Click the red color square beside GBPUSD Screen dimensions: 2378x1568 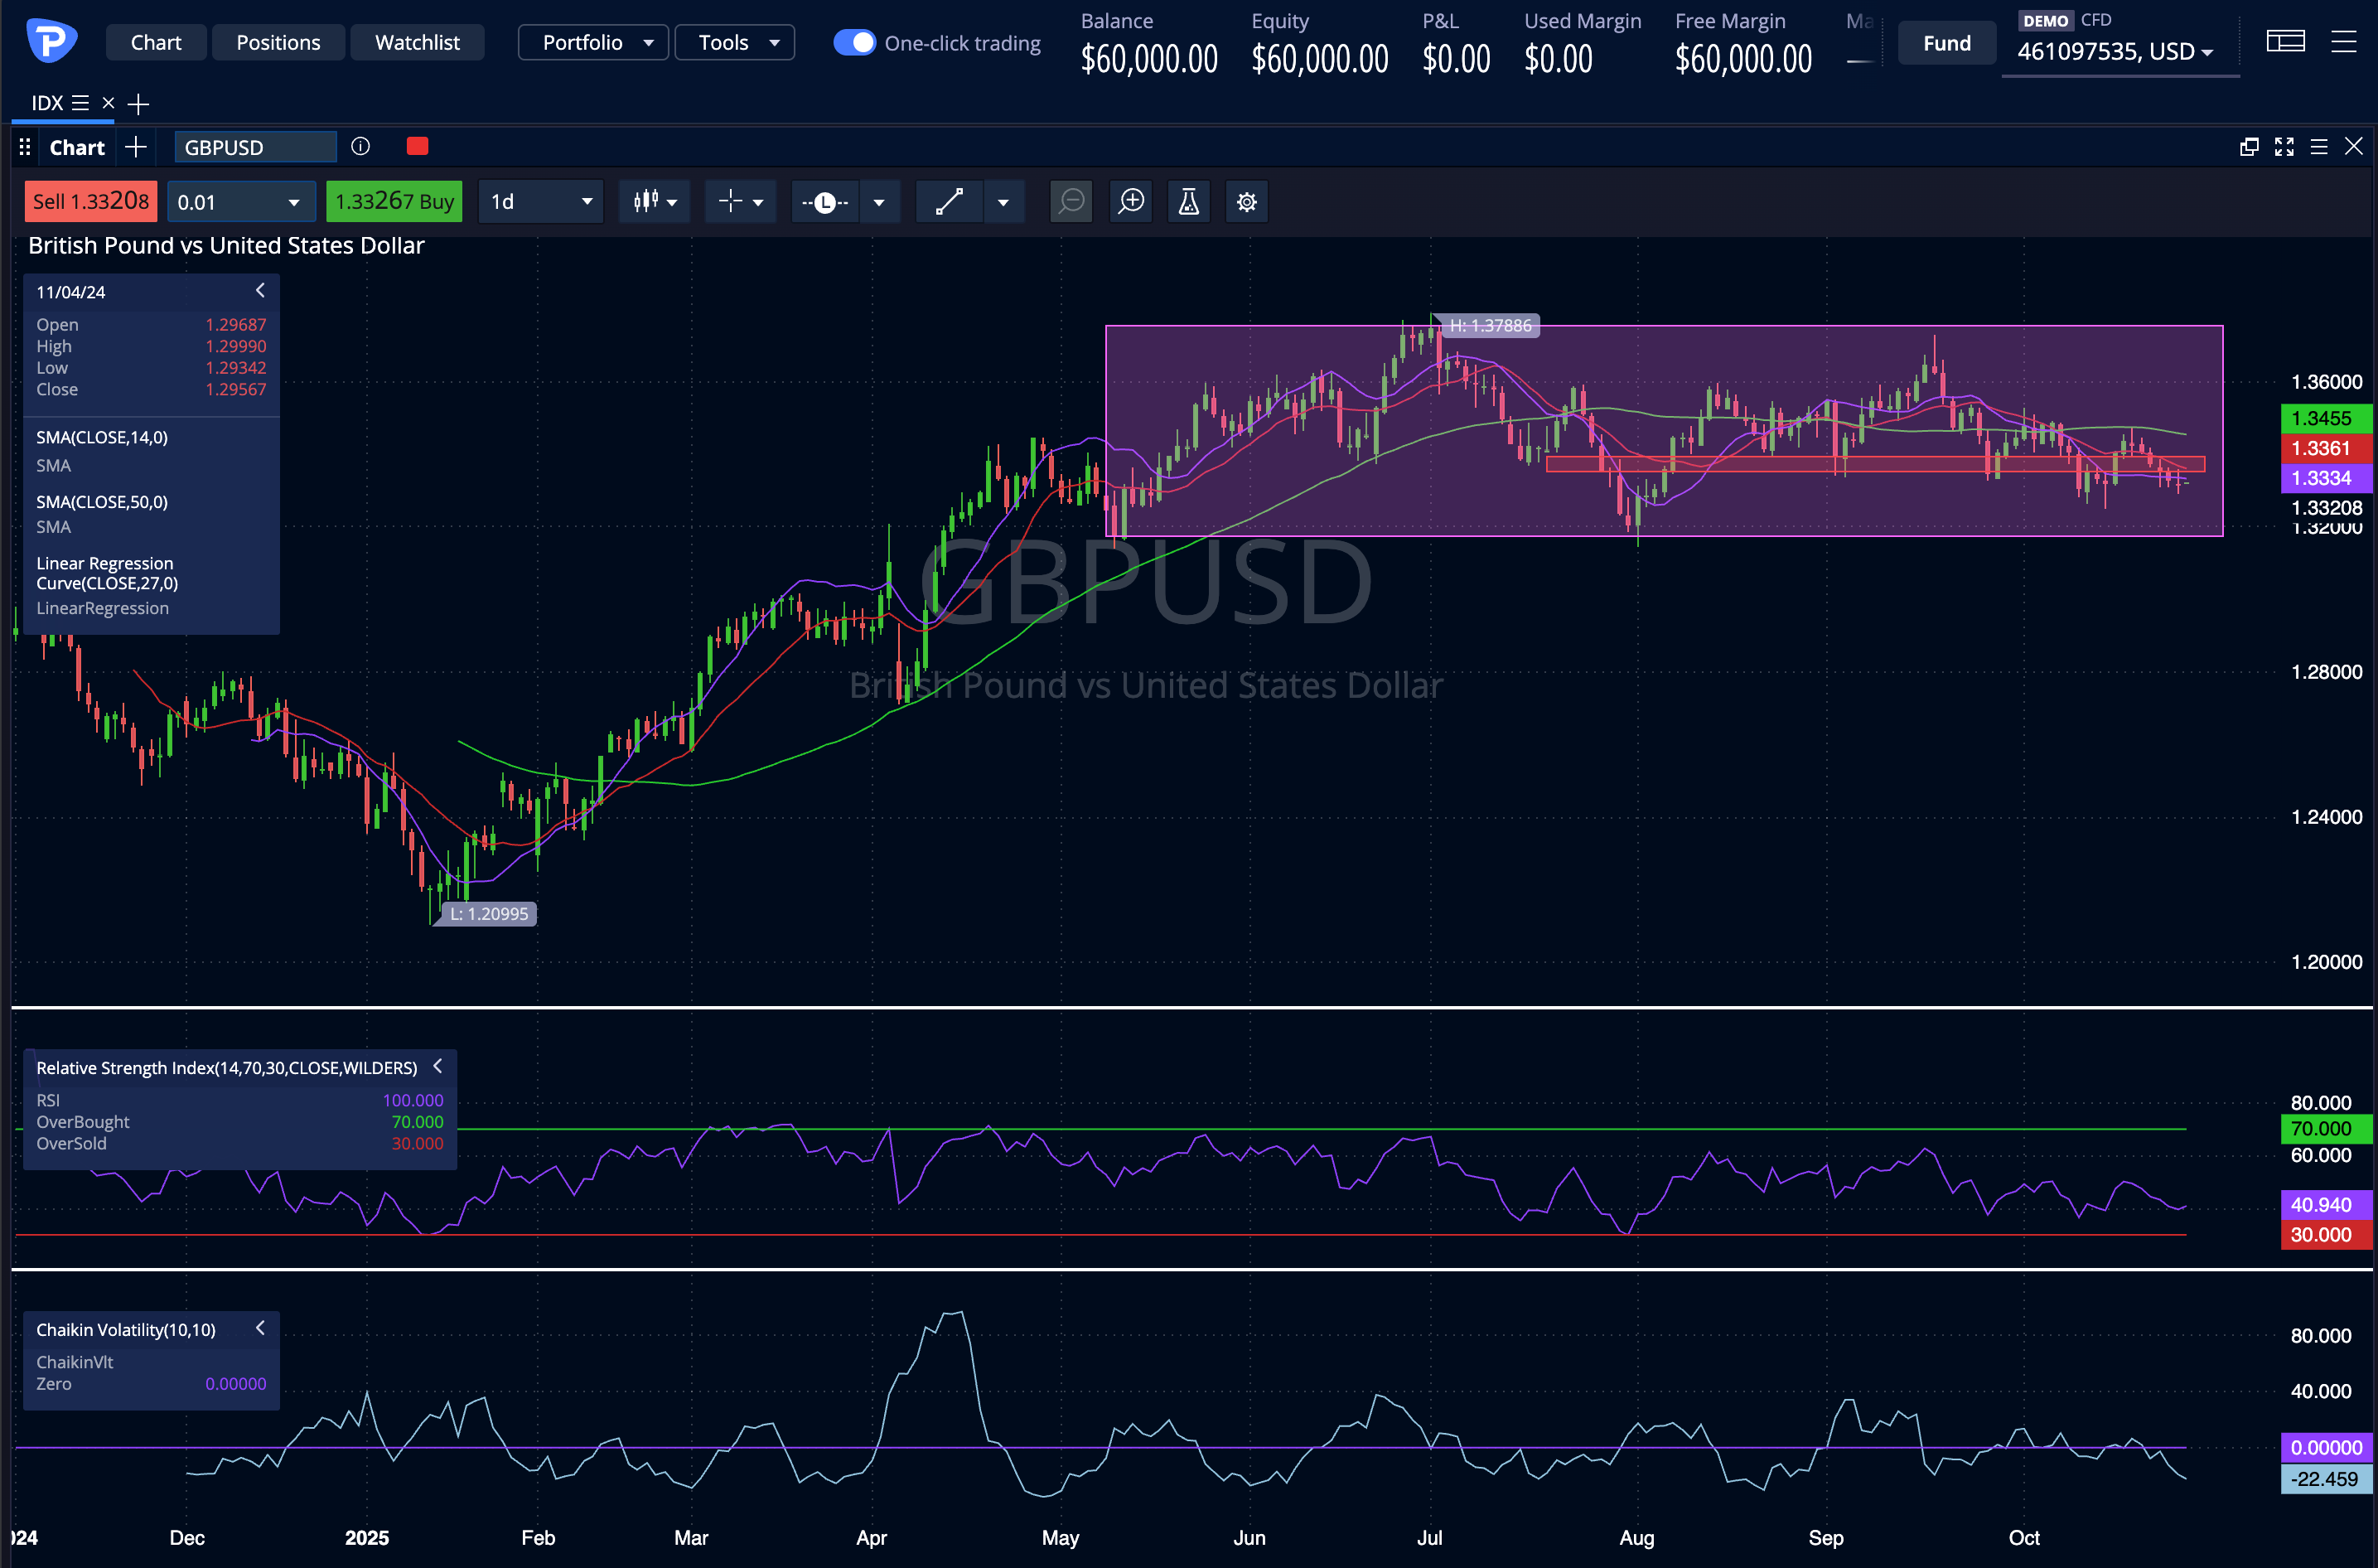(x=418, y=147)
